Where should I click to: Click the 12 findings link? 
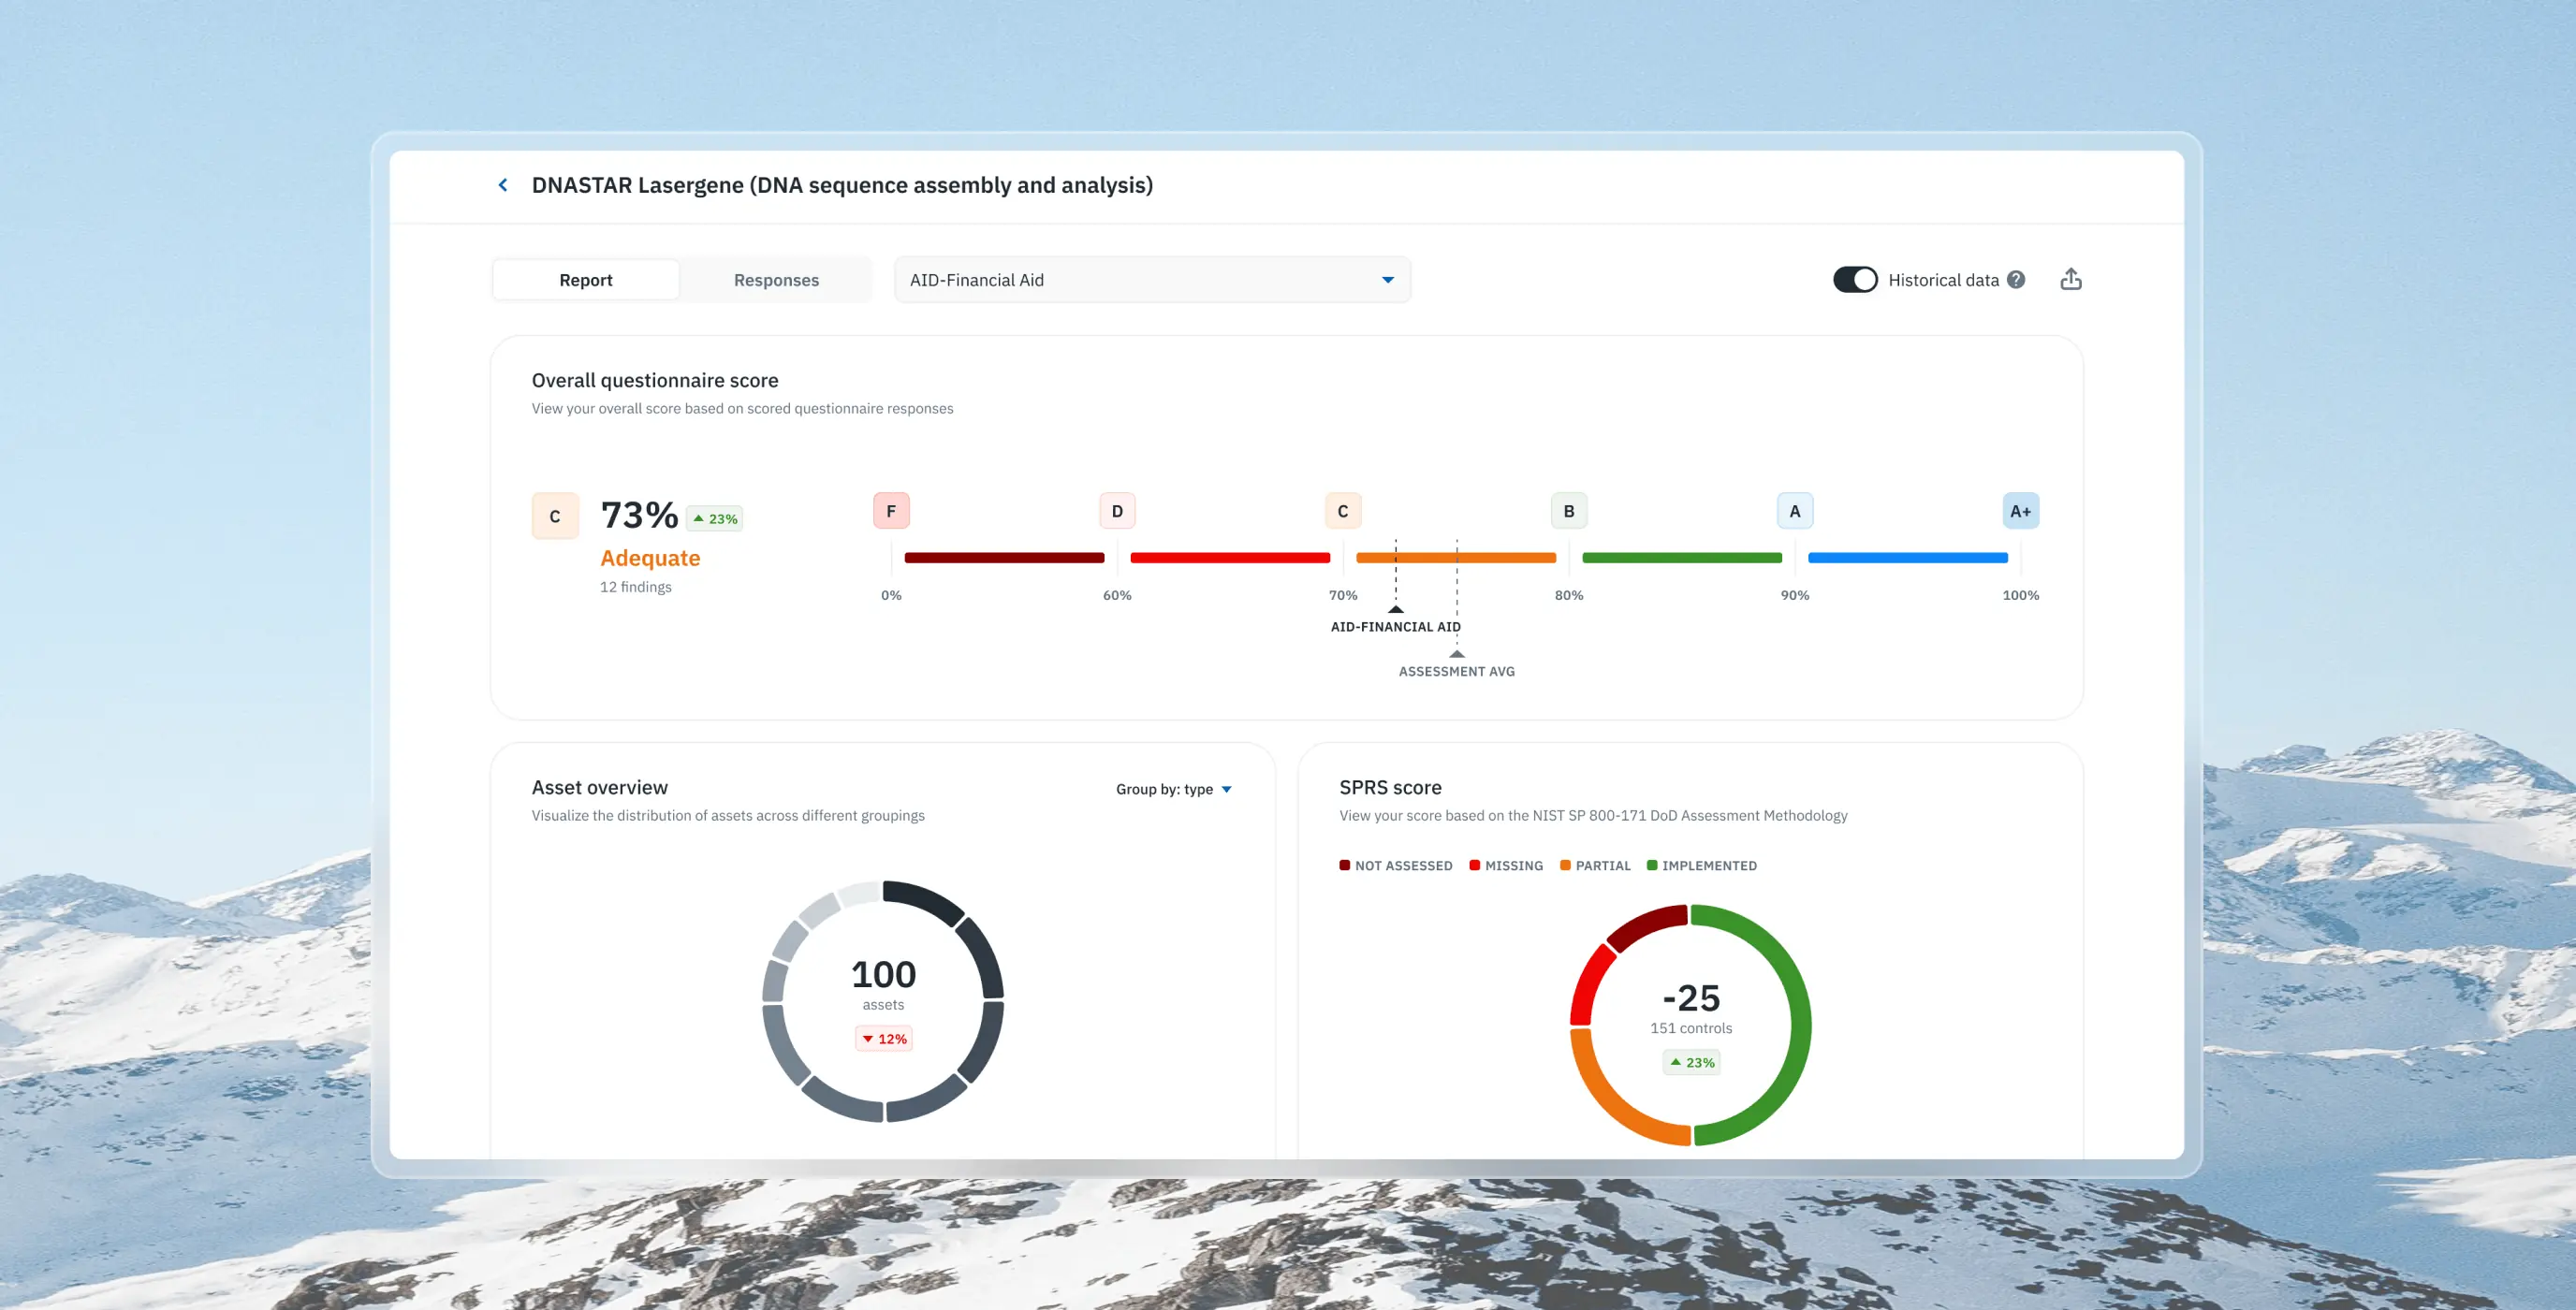[636, 586]
